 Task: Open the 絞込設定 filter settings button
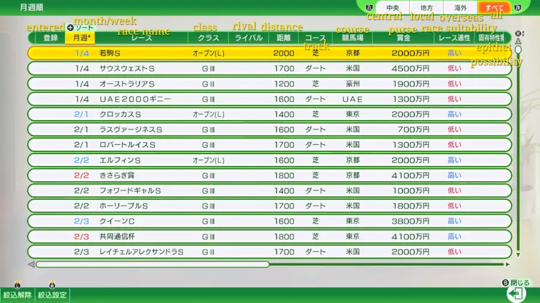tap(53, 295)
